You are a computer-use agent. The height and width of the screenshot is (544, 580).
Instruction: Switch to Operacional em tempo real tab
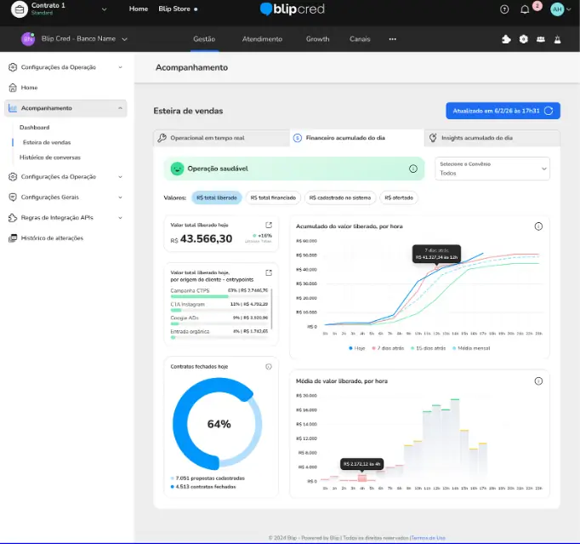[x=219, y=138]
